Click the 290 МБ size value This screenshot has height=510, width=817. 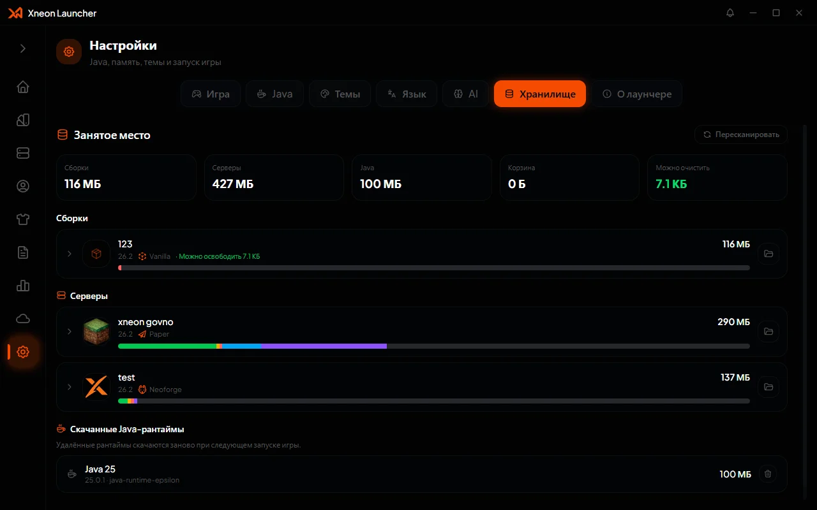coord(734,322)
